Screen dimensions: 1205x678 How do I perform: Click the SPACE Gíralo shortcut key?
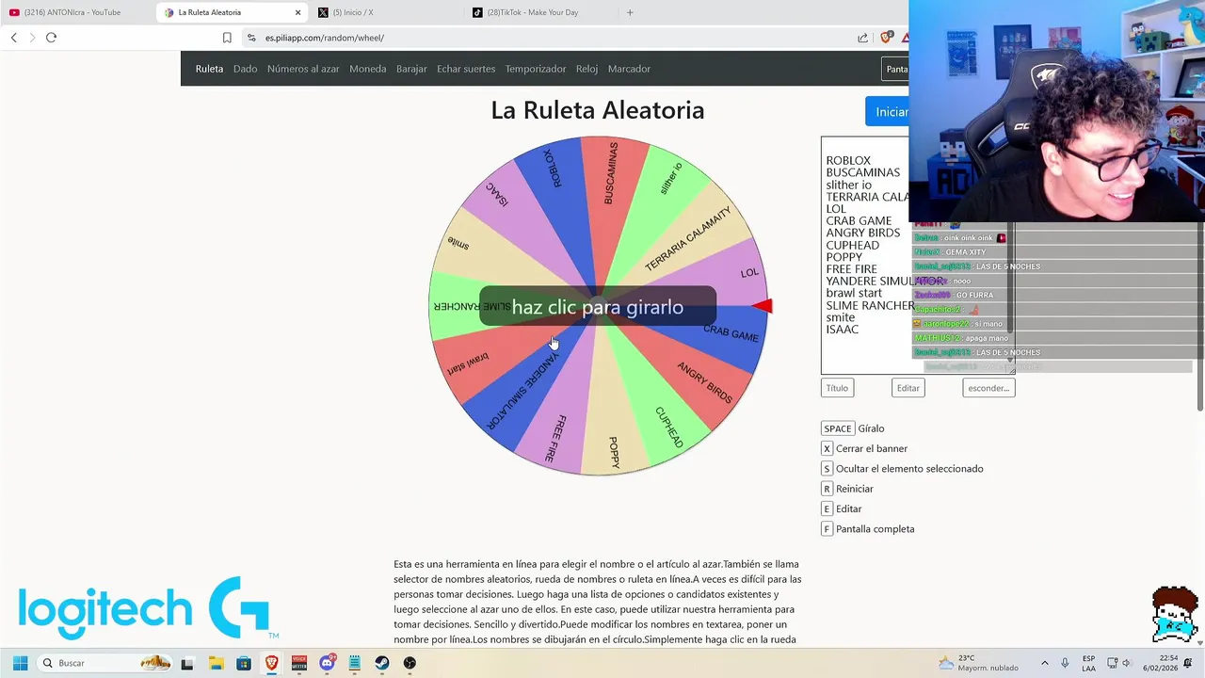(838, 428)
